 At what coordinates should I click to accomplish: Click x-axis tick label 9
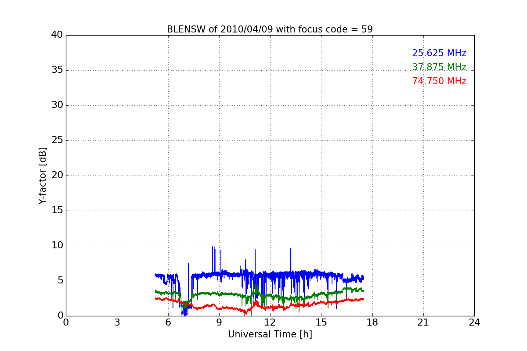219,322
